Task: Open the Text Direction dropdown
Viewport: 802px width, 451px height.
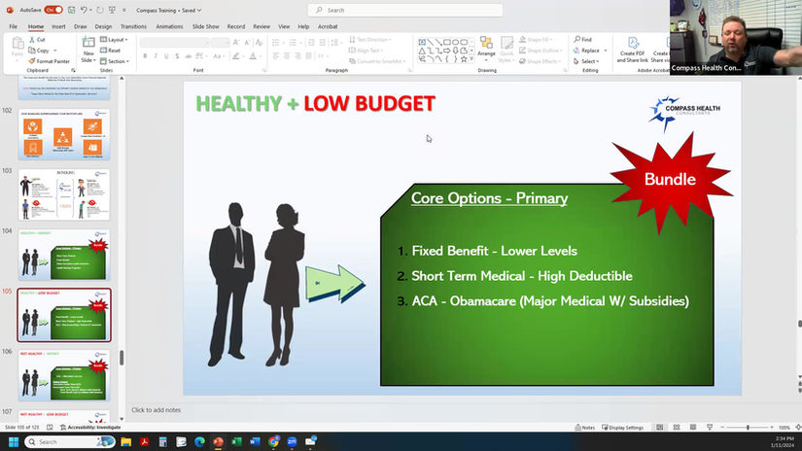Action: tap(370, 40)
